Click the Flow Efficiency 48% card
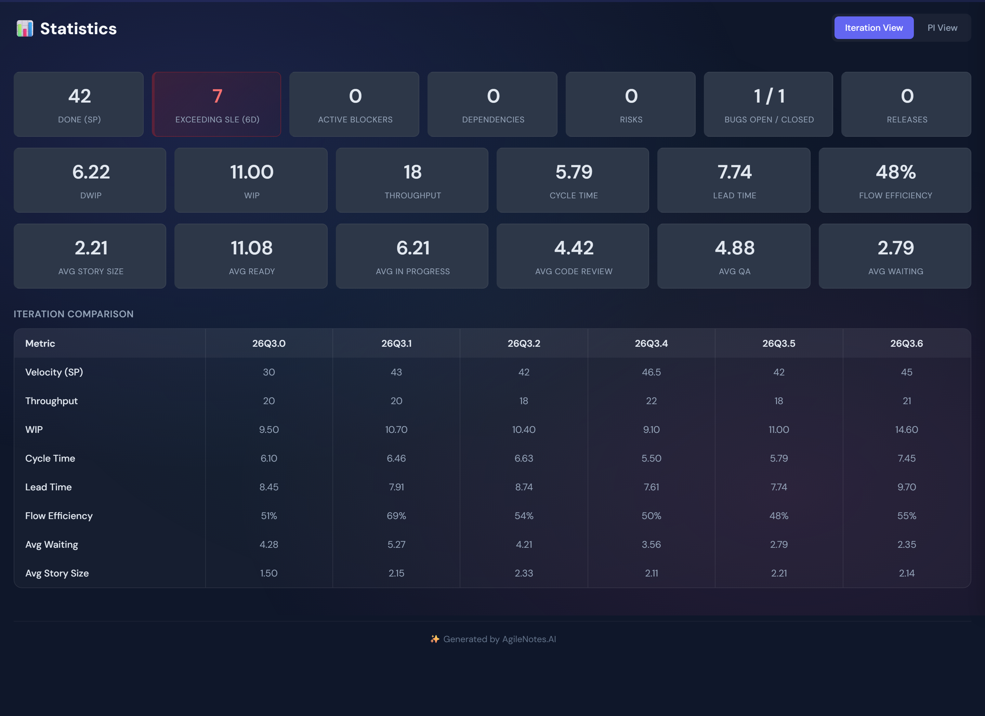Screen dimensions: 985x716 click(x=895, y=180)
